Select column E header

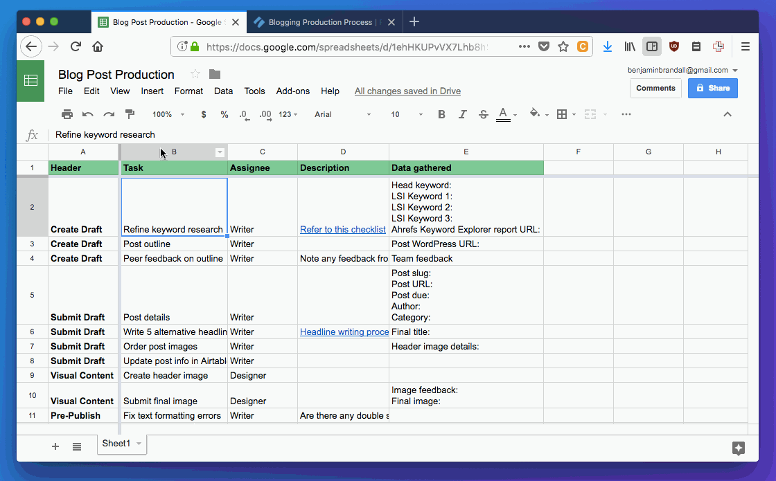tap(466, 152)
